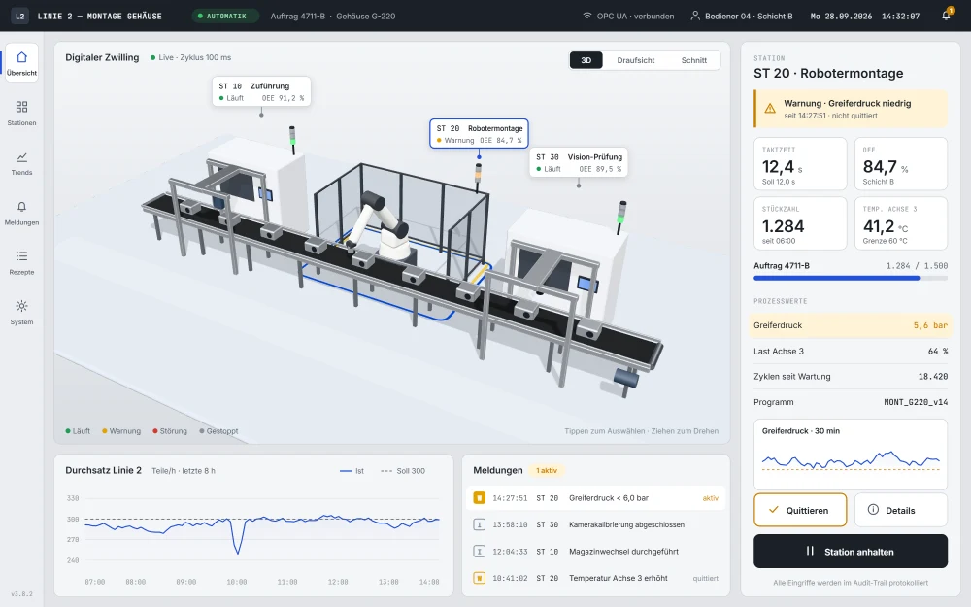Screen dimensions: 971x607
Task: Click the warning icon of Temperatur Achse 3 message
Action: click(480, 578)
